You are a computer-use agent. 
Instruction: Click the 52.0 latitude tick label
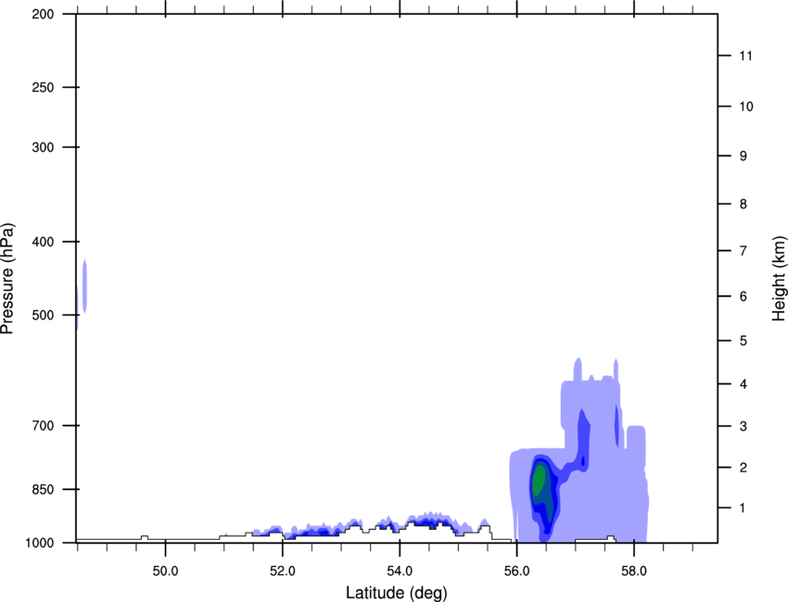tap(283, 571)
